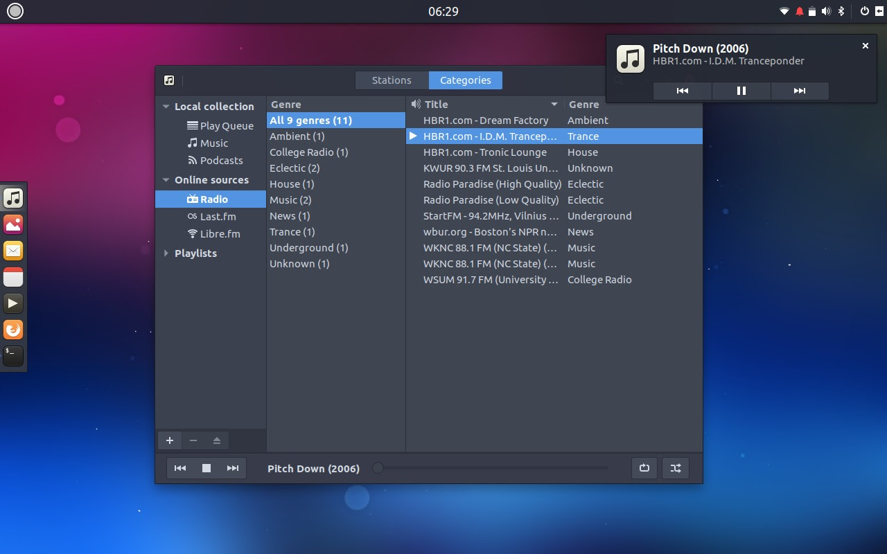Collapse the Local collection group
887x554 pixels.
tap(166, 107)
